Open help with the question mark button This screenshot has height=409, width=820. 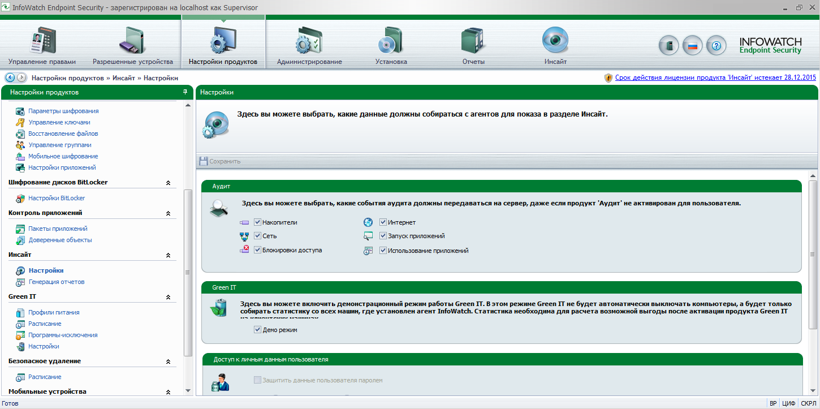[716, 46]
